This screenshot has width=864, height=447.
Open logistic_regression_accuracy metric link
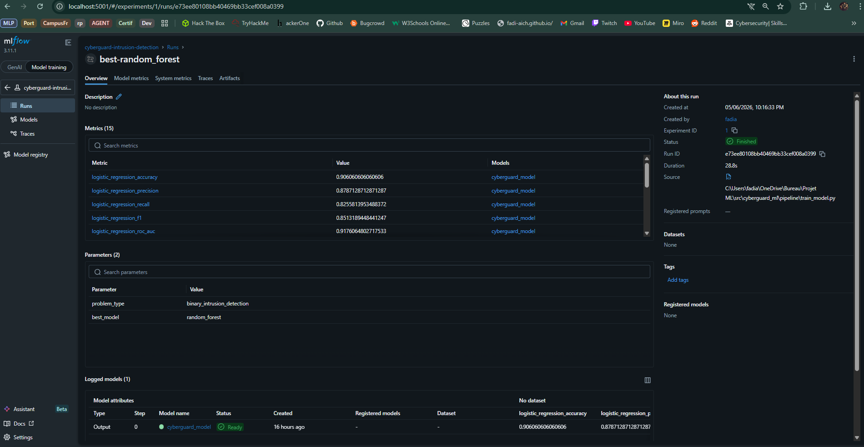click(x=125, y=177)
